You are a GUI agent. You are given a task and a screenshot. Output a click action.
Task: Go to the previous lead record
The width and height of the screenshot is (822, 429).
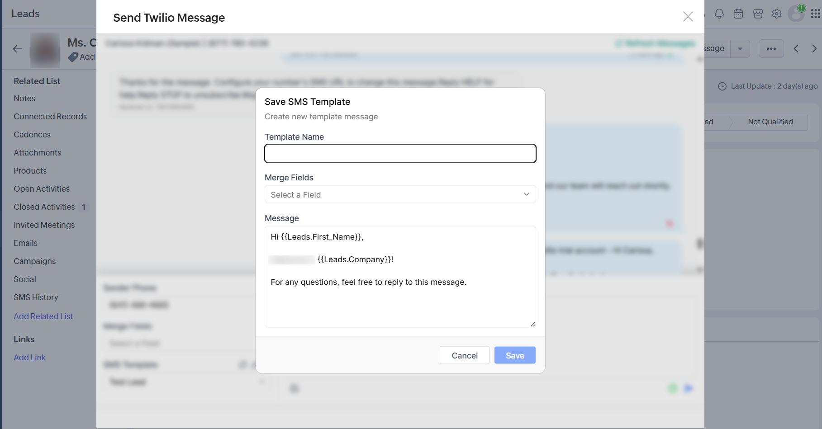click(796, 48)
